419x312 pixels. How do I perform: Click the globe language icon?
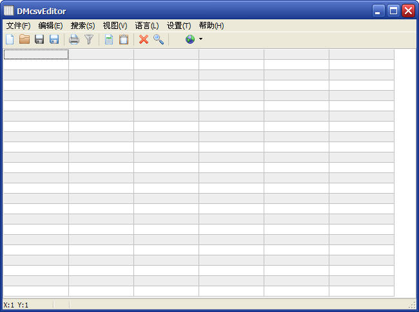[190, 39]
